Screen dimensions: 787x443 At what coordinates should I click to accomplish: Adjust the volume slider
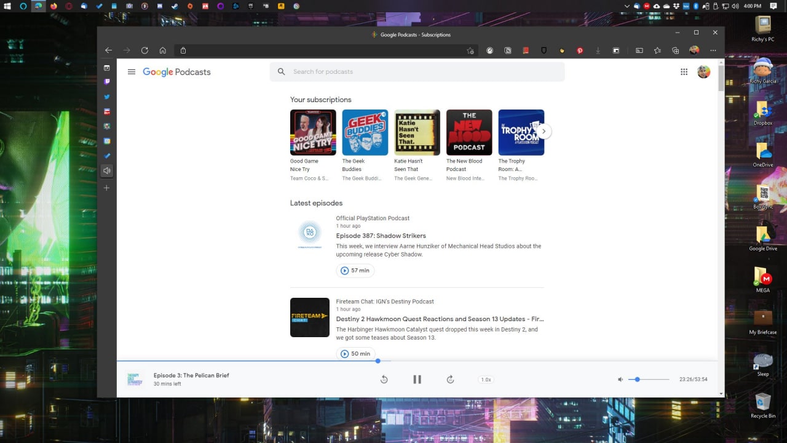(x=649, y=380)
